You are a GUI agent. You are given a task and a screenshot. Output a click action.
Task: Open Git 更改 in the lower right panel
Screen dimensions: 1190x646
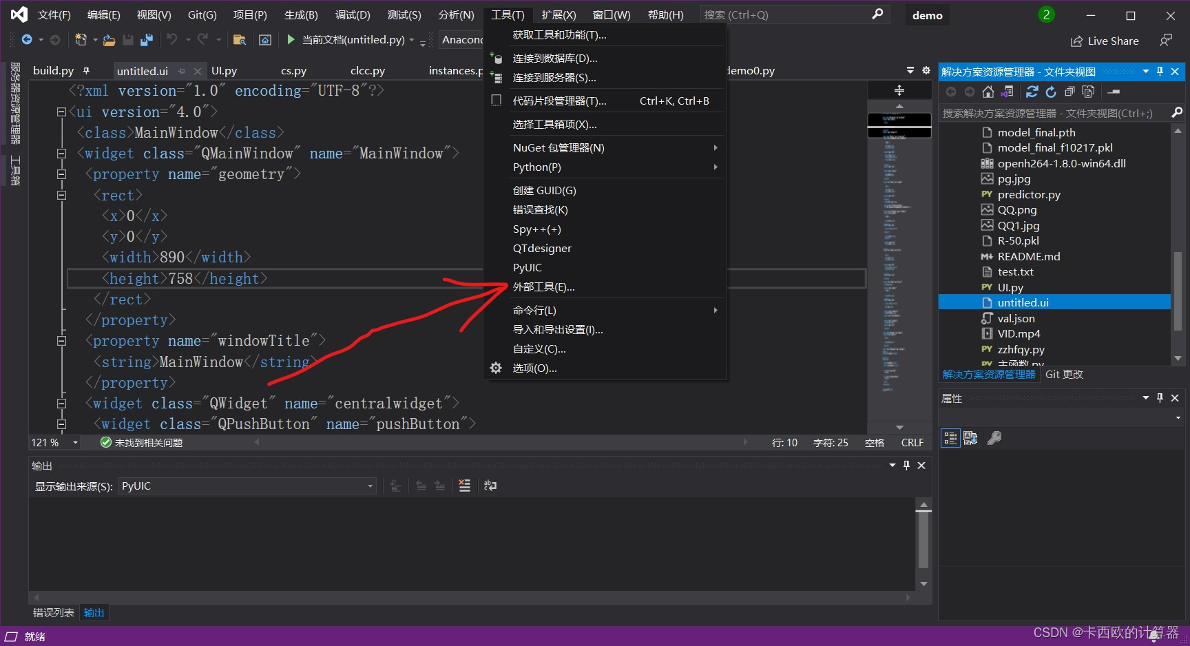[1064, 374]
